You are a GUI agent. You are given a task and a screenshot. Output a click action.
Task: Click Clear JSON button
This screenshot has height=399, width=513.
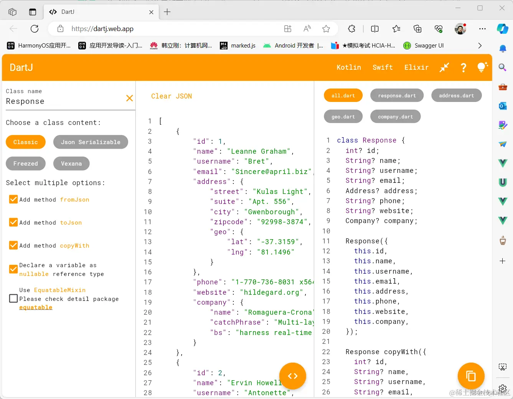pyautogui.click(x=172, y=96)
